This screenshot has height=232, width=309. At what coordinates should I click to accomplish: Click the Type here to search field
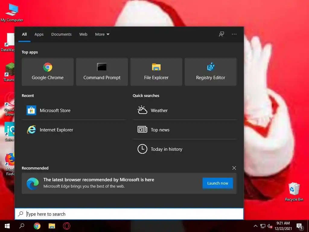tap(129, 214)
